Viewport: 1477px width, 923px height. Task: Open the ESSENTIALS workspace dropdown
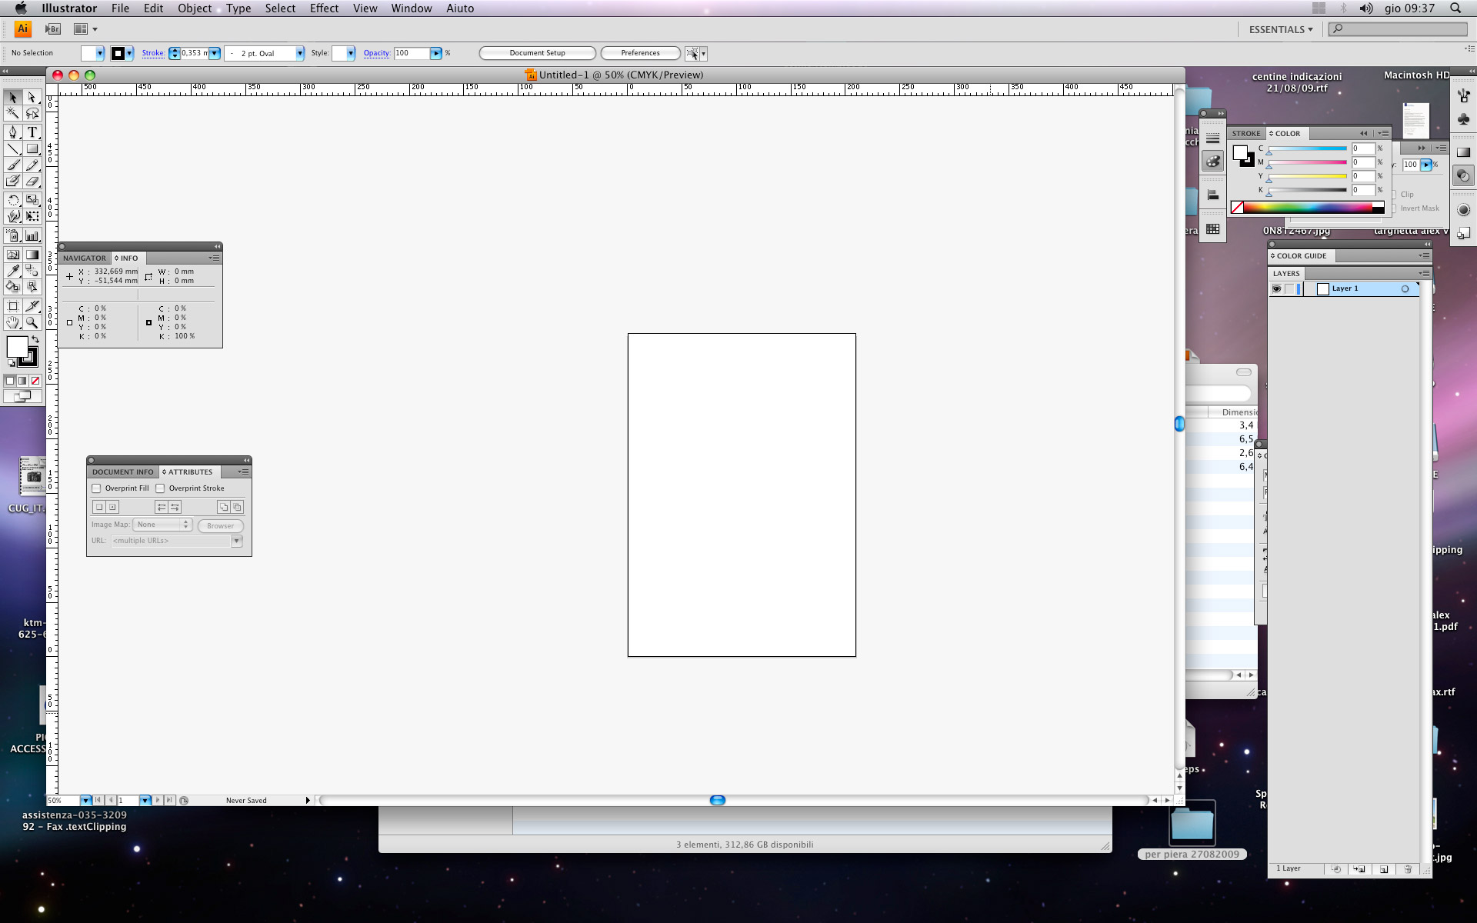click(1280, 29)
